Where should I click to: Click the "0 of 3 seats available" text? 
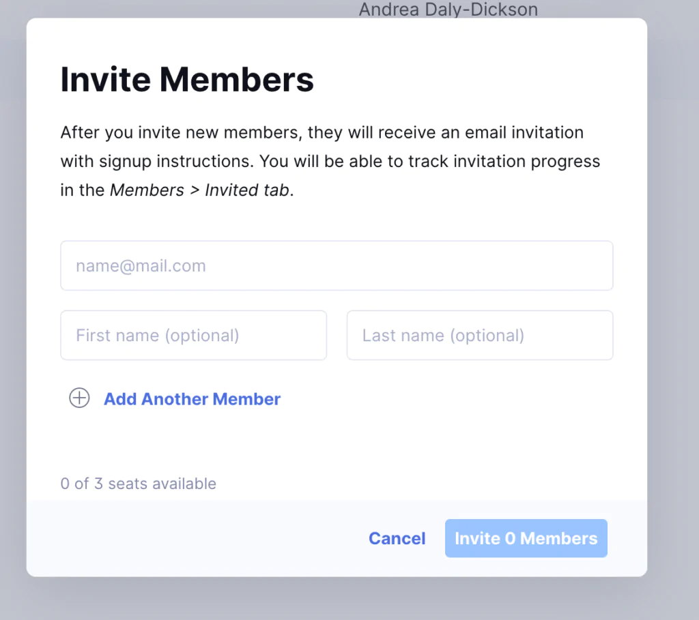138,484
